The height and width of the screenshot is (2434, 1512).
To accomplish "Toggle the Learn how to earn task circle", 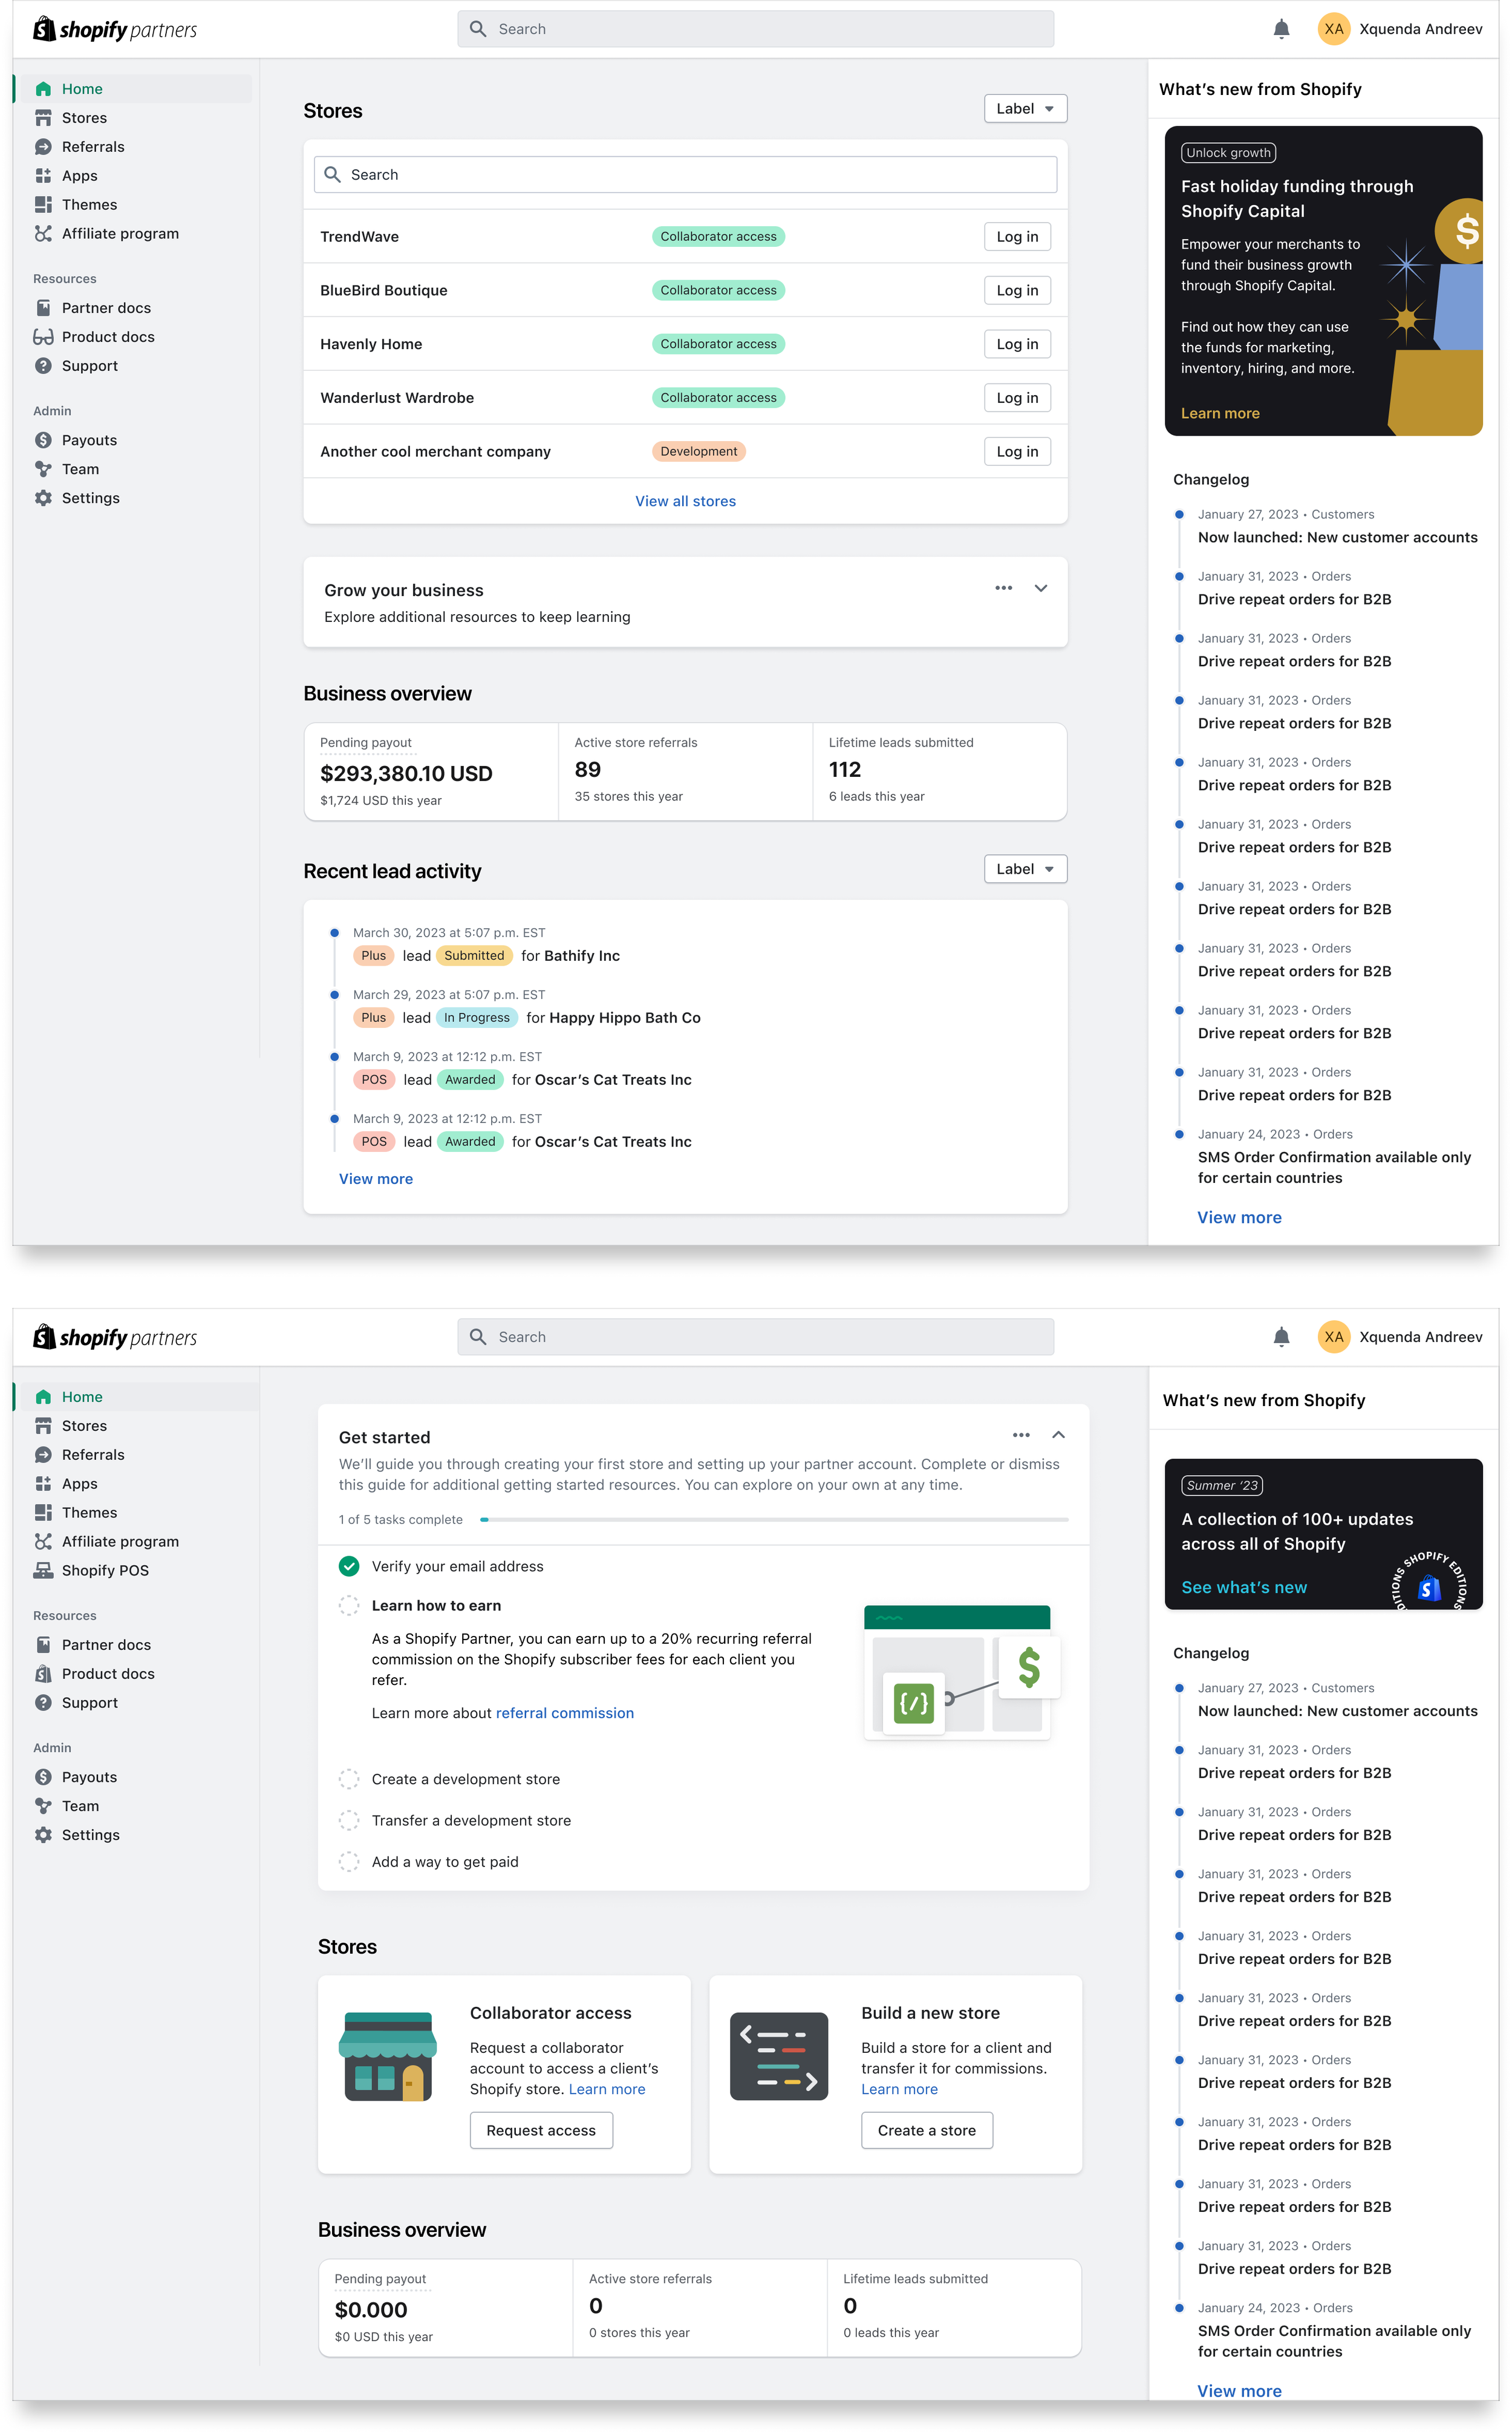I will (x=349, y=1606).
